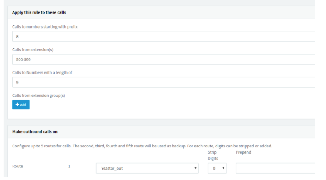Click the Prepend column heading
The width and height of the screenshot is (326, 180).
(x=243, y=152)
